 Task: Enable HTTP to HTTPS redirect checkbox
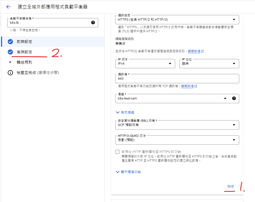117,152
